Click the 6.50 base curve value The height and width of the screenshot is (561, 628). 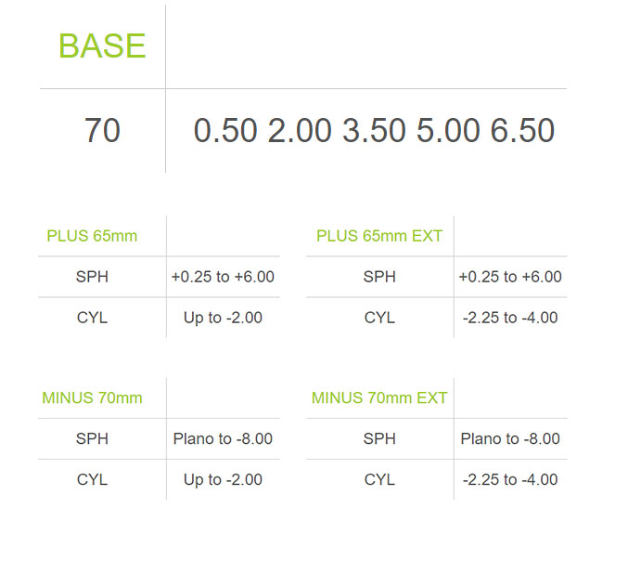(x=522, y=130)
